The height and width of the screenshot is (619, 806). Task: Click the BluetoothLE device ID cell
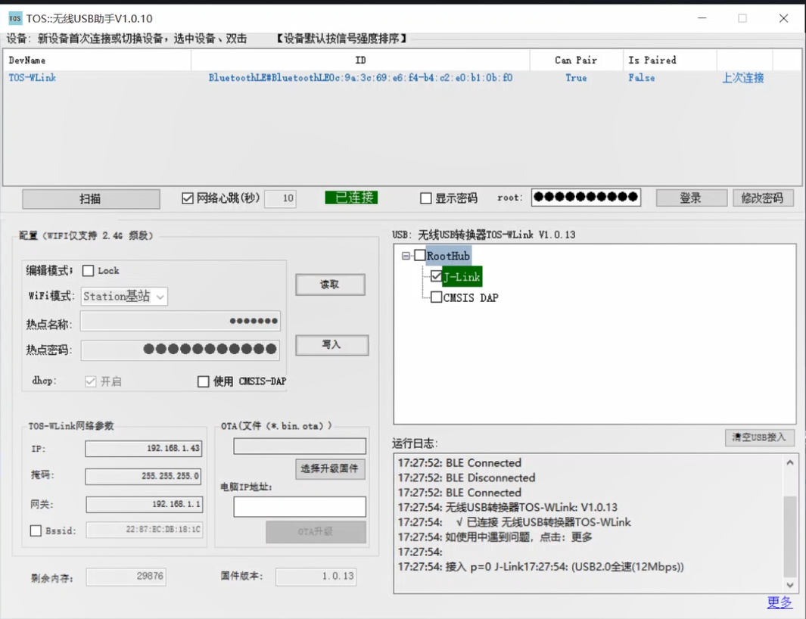coord(360,78)
